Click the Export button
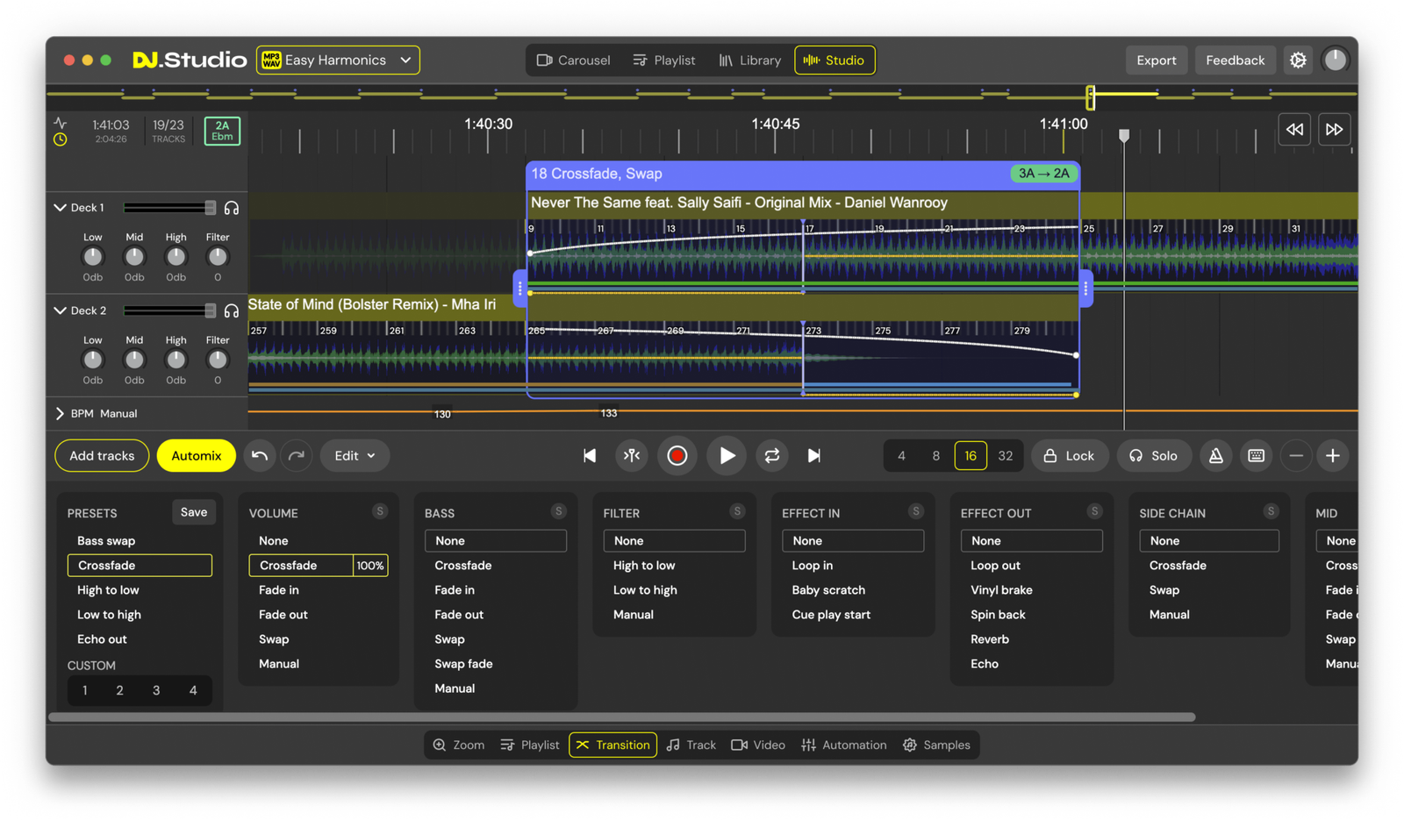Image resolution: width=1404 pixels, height=820 pixels. 1157,60
